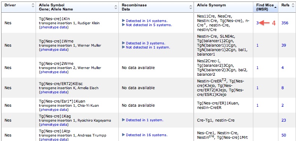Open phenotype data for Tg(Nes-cre)1Atp
Viewport: 296px width, 141px height.
coord(54,139)
